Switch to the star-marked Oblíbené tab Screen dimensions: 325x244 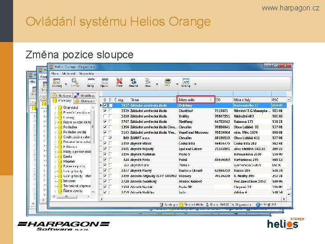pyautogui.click(x=85, y=101)
